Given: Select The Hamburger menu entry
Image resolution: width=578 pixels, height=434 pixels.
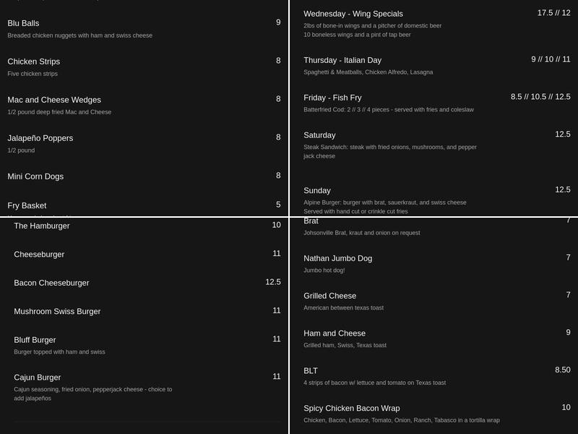Looking at the screenshot, I should [42, 226].
